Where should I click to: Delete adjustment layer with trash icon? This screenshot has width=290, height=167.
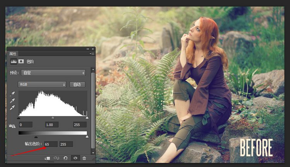point(84,158)
